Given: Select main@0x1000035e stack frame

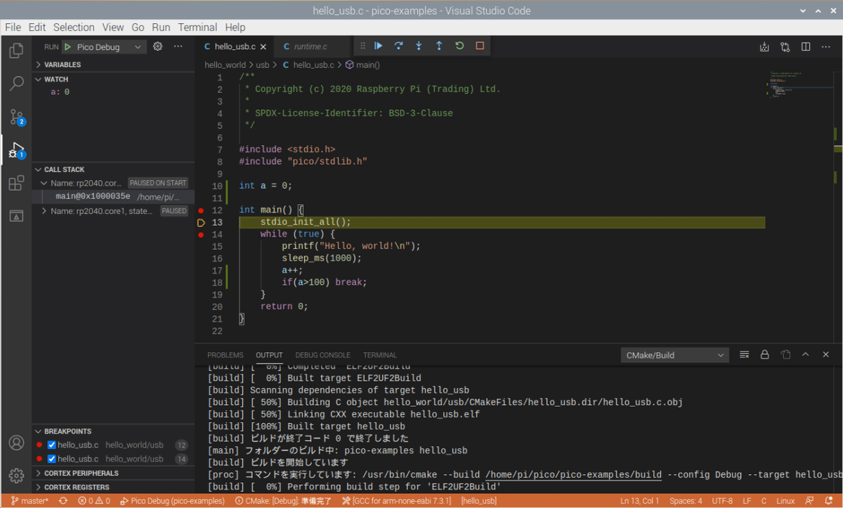Looking at the screenshot, I should point(113,196).
